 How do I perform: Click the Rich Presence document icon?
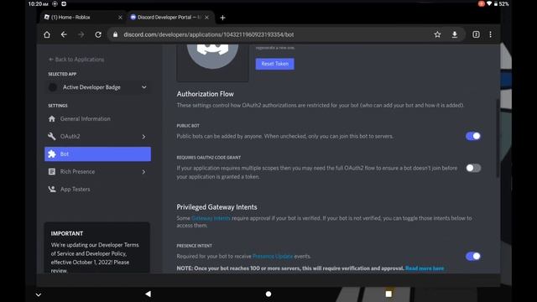click(52, 171)
